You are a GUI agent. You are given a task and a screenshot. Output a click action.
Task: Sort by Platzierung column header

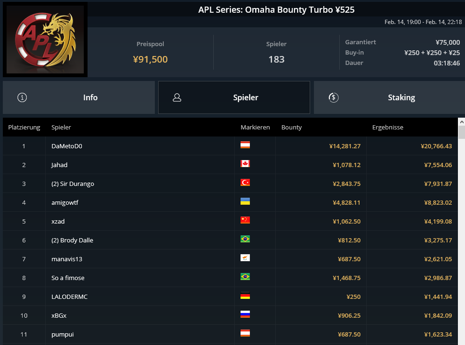point(24,127)
